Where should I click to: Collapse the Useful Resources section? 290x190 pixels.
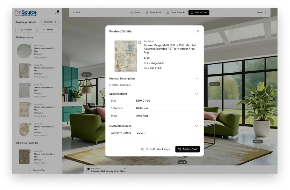197,126
